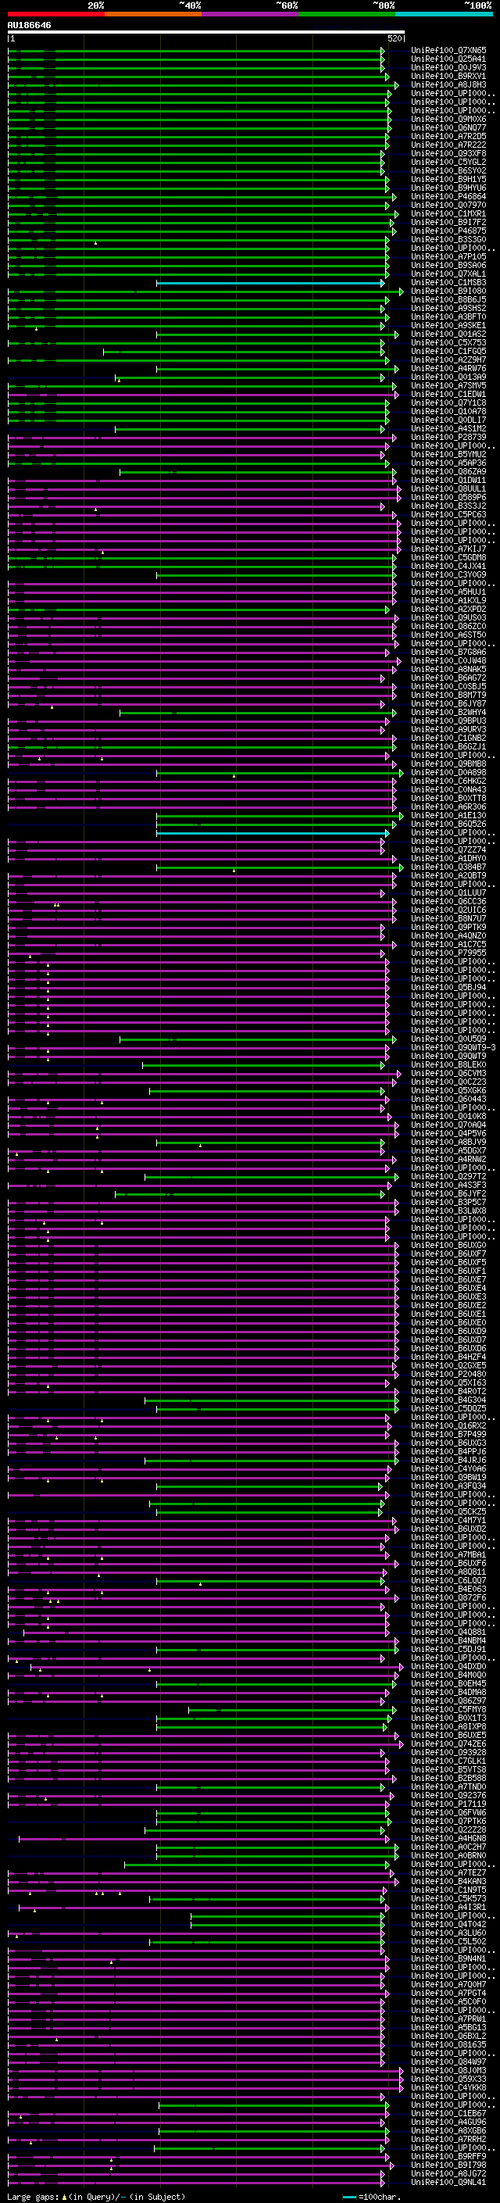This screenshot has width=500, height=2203.
Task: Click the UniRef100_Q10A78 entry
Action: [x=448, y=411]
